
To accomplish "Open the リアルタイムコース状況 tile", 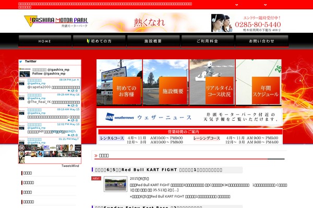I will tap(212, 82).
